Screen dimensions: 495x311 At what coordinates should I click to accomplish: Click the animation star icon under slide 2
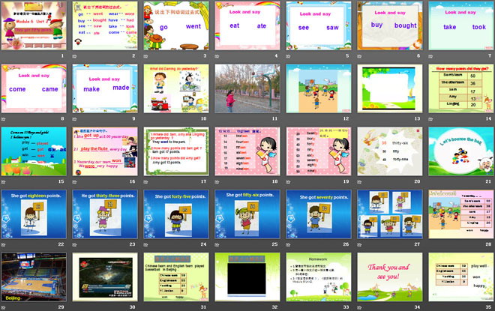click(74, 56)
